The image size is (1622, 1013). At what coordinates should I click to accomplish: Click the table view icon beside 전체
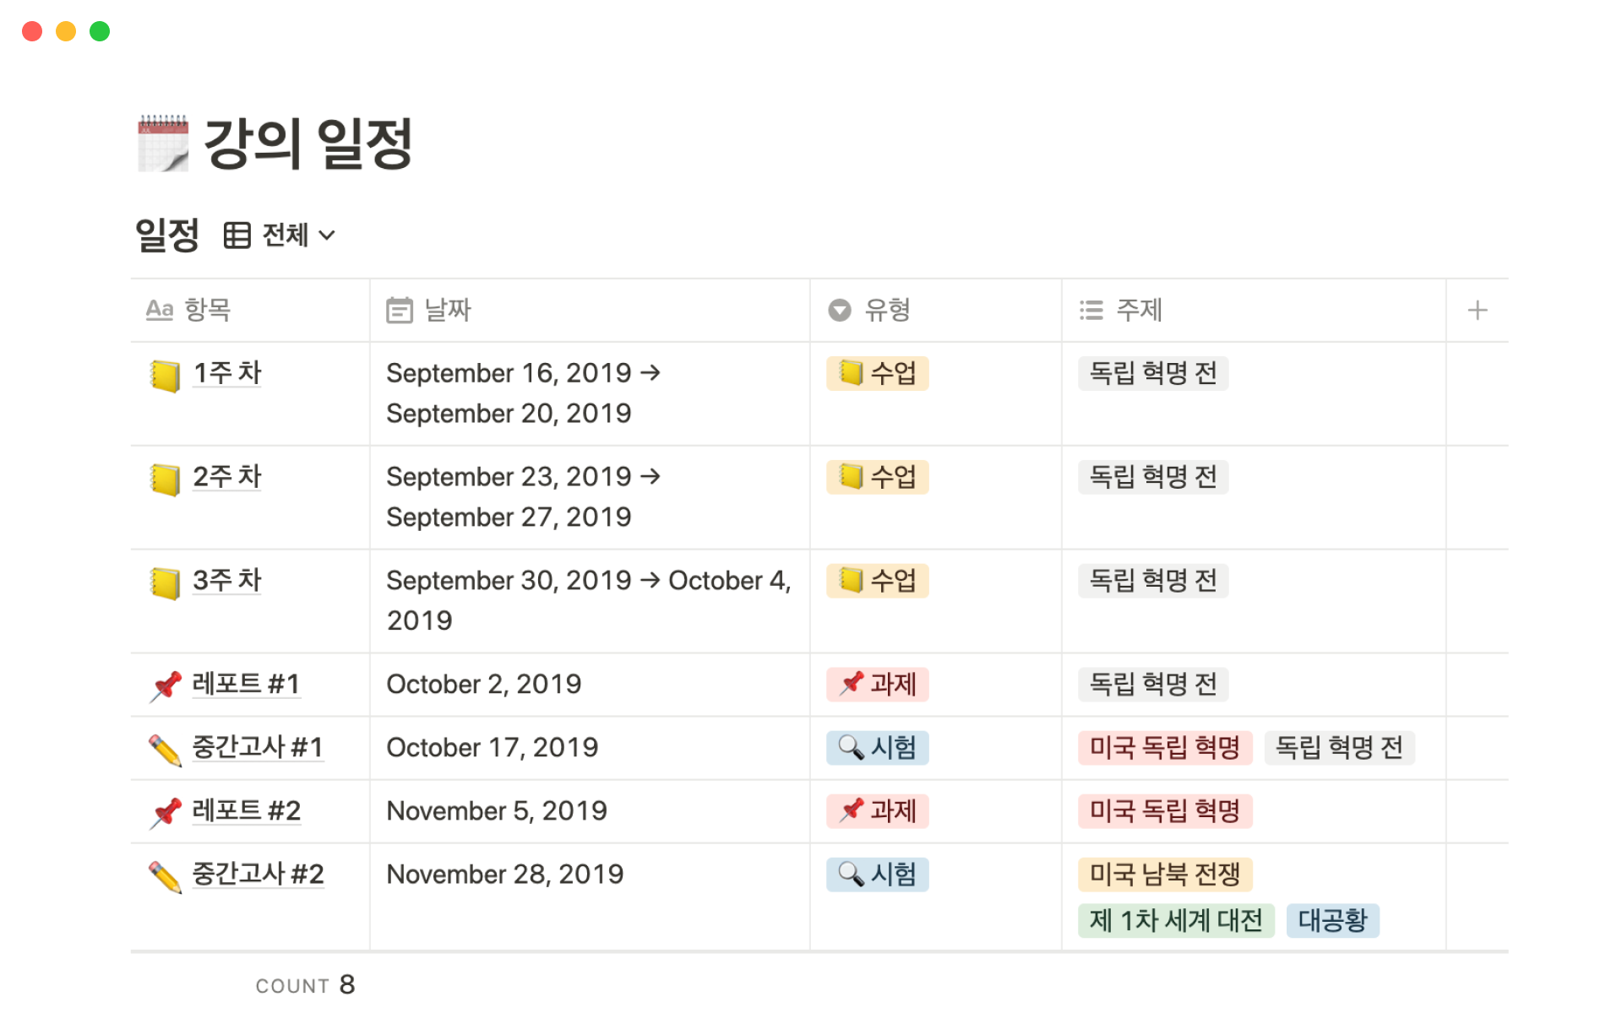click(x=237, y=236)
